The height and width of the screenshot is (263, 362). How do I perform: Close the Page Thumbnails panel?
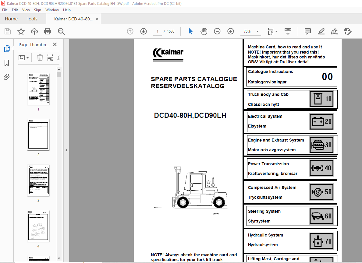(x=55, y=44)
